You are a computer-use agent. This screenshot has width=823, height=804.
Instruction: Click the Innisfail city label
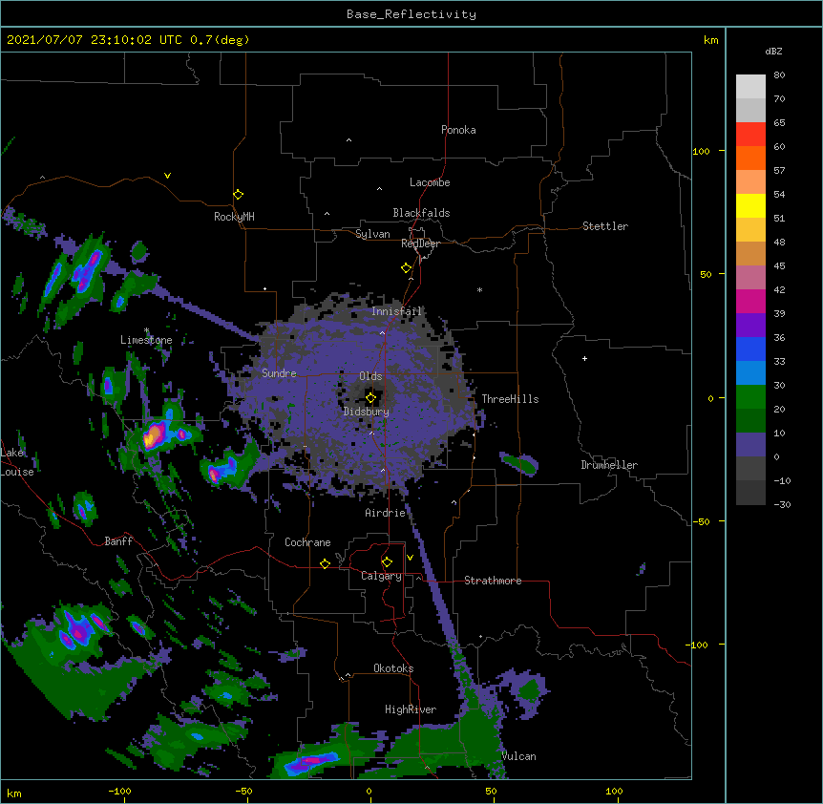pyautogui.click(x=396, y=311)
